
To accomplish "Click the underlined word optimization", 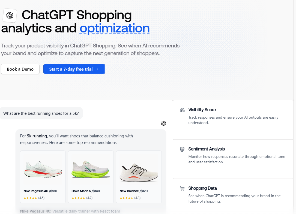I will (x=115, y=29).
